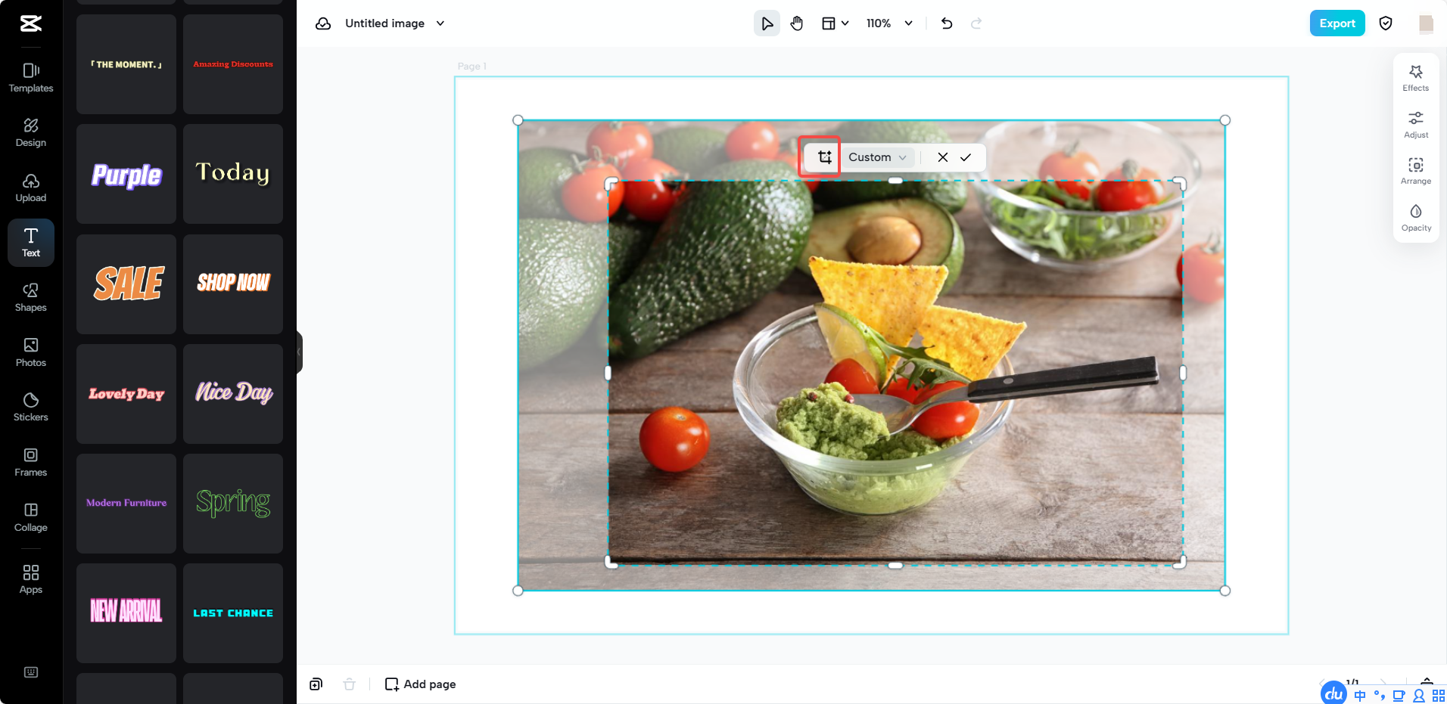1447x704 pixels.
Task: Open the Opacity control
Action: 1416,218
